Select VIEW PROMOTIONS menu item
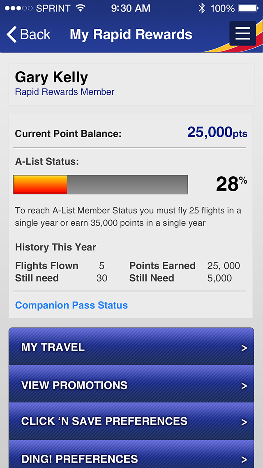 coord(74,385)
